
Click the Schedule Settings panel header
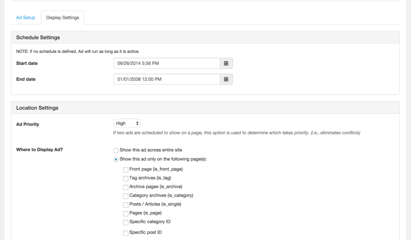(x=38, y=37)
